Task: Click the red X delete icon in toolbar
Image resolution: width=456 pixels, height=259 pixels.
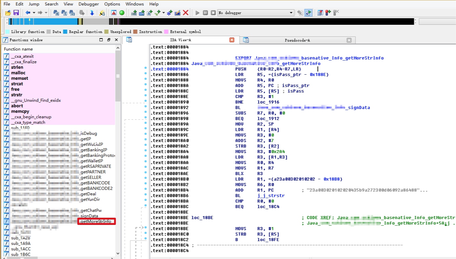Action: pos(186,13)
